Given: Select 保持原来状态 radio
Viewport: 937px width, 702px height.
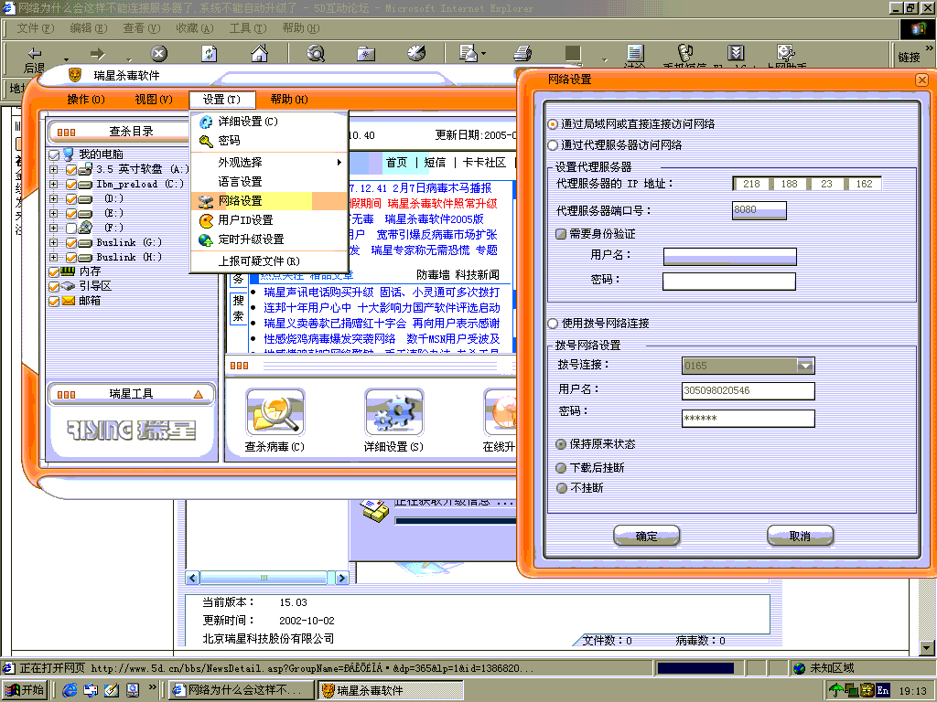Looking at the screenshot, I should [x=561, y=444].
